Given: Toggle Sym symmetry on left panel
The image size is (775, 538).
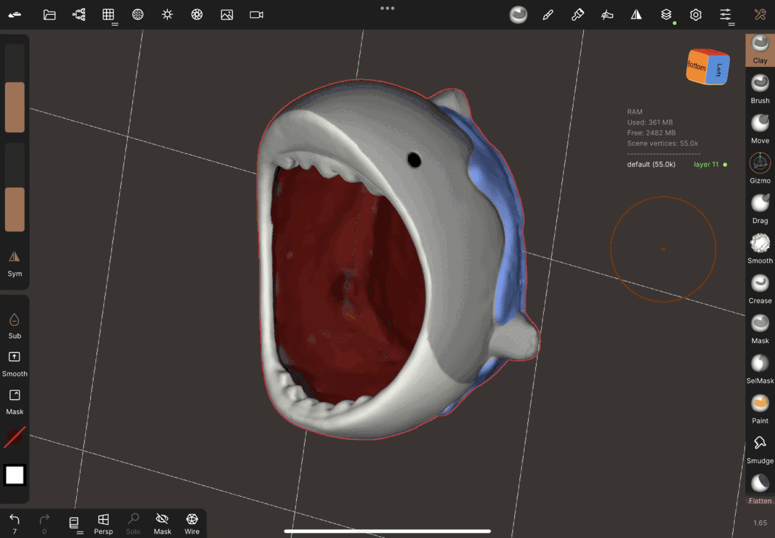Looking at the screenshot, I should pos(15,264).
